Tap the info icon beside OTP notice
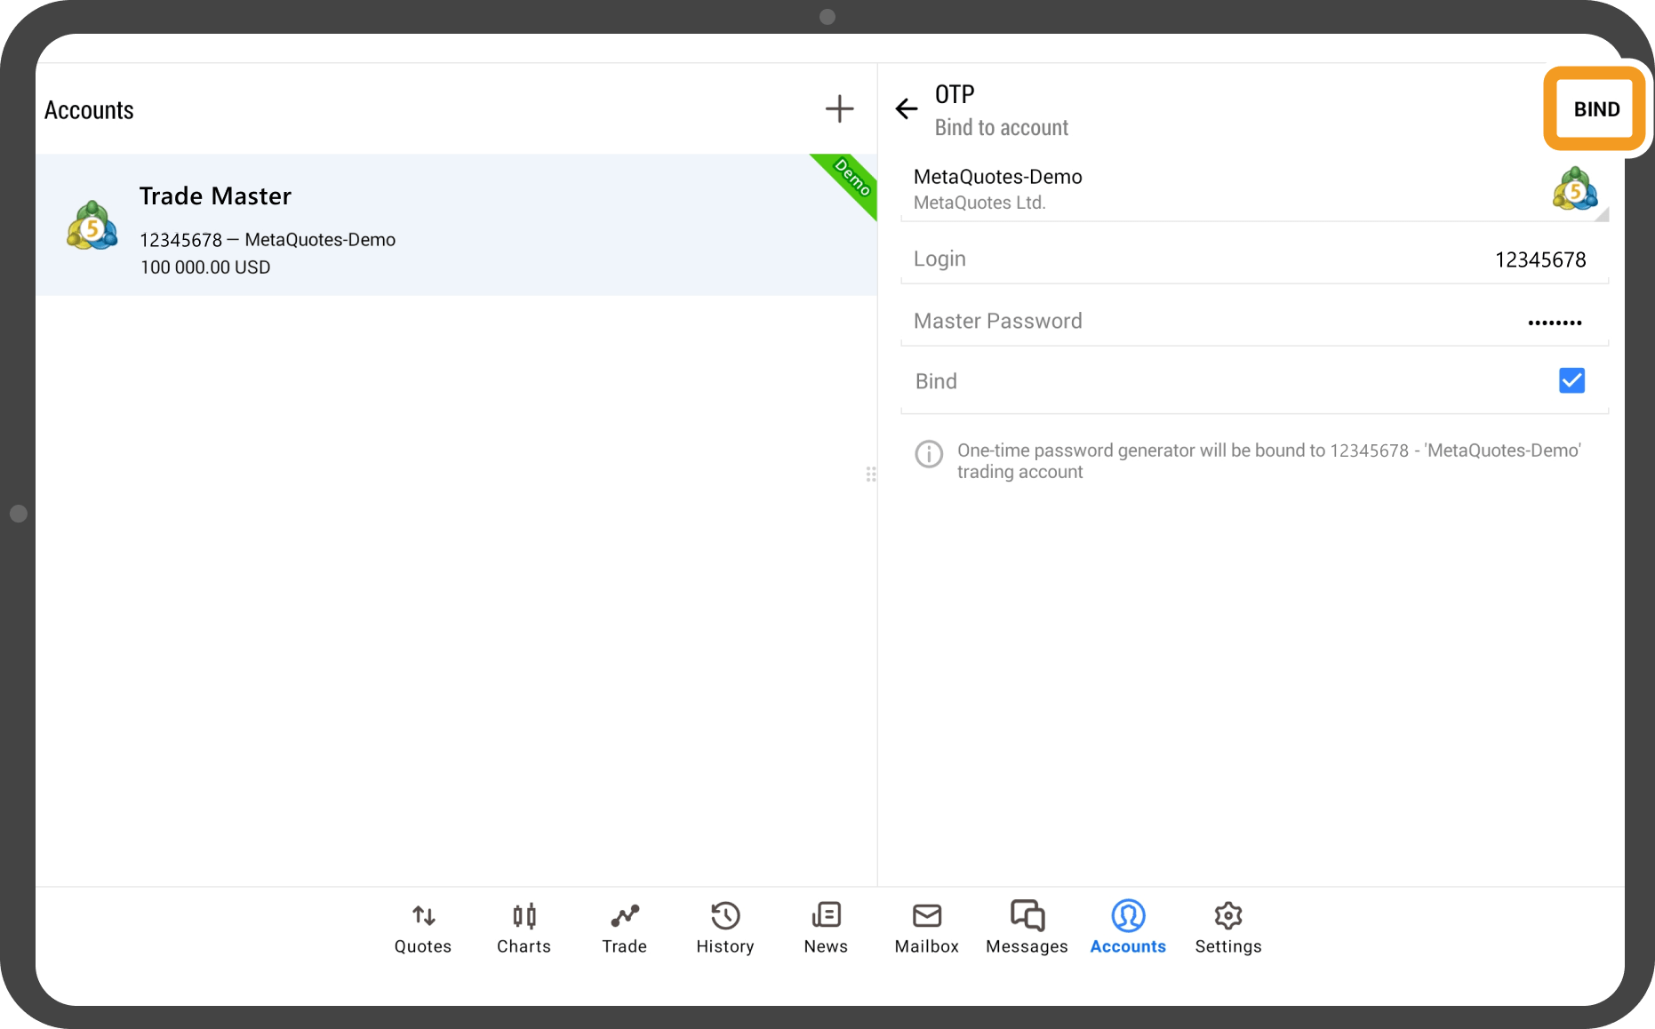1655x1029 pixels. point(929,454)
